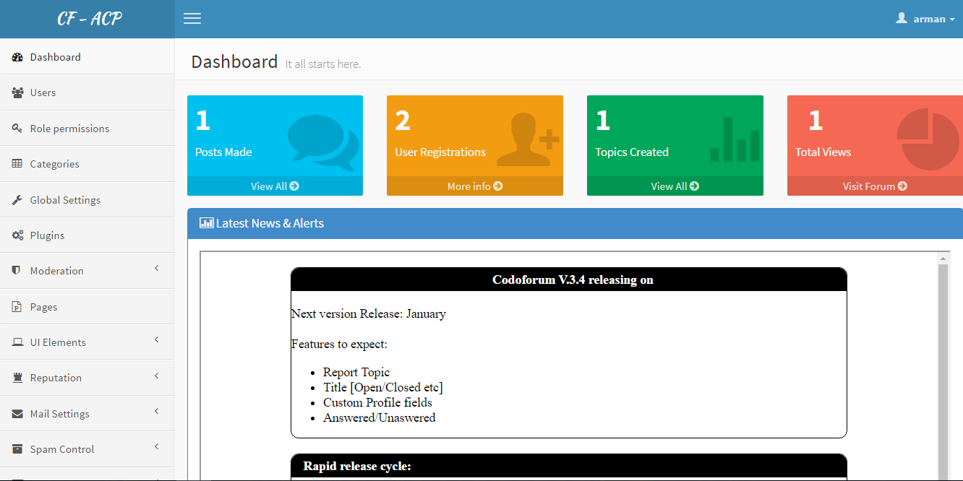Click the user avatar icon beside arman
The image size is (963, 481).
click(902, 18)
